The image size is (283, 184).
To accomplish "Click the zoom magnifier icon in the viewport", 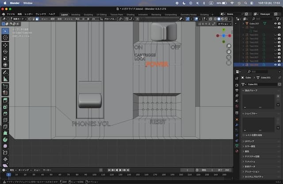I will point(228,46).
